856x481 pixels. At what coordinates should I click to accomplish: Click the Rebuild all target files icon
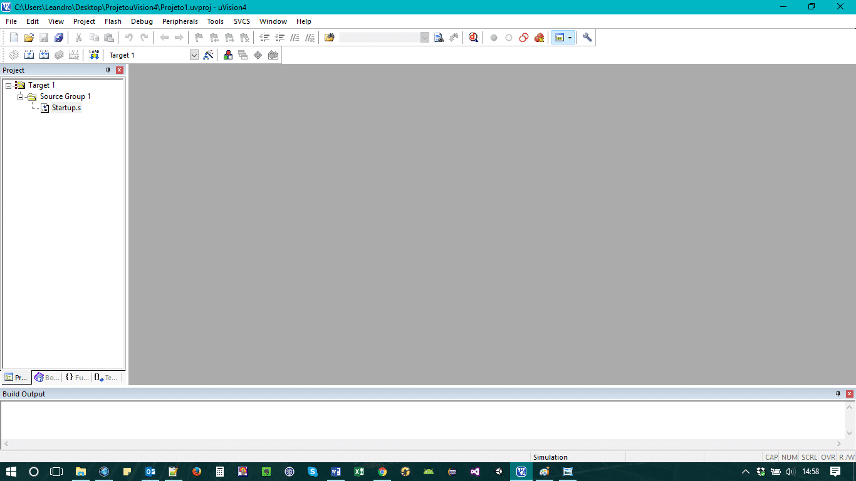pos(44,55)
